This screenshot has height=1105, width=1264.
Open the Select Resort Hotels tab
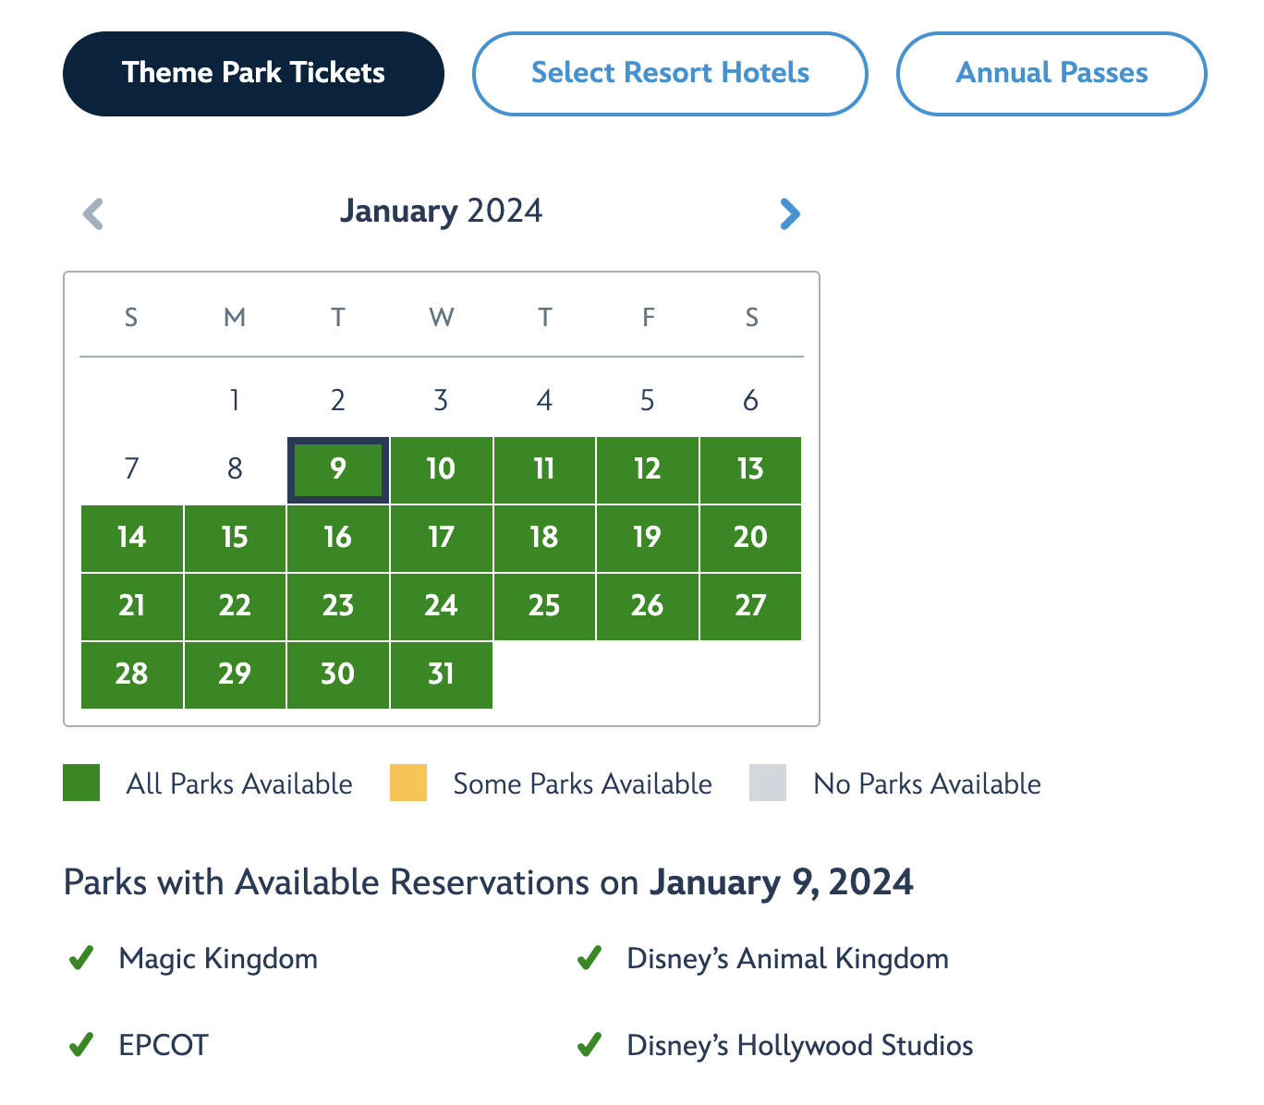coord(670,74)
